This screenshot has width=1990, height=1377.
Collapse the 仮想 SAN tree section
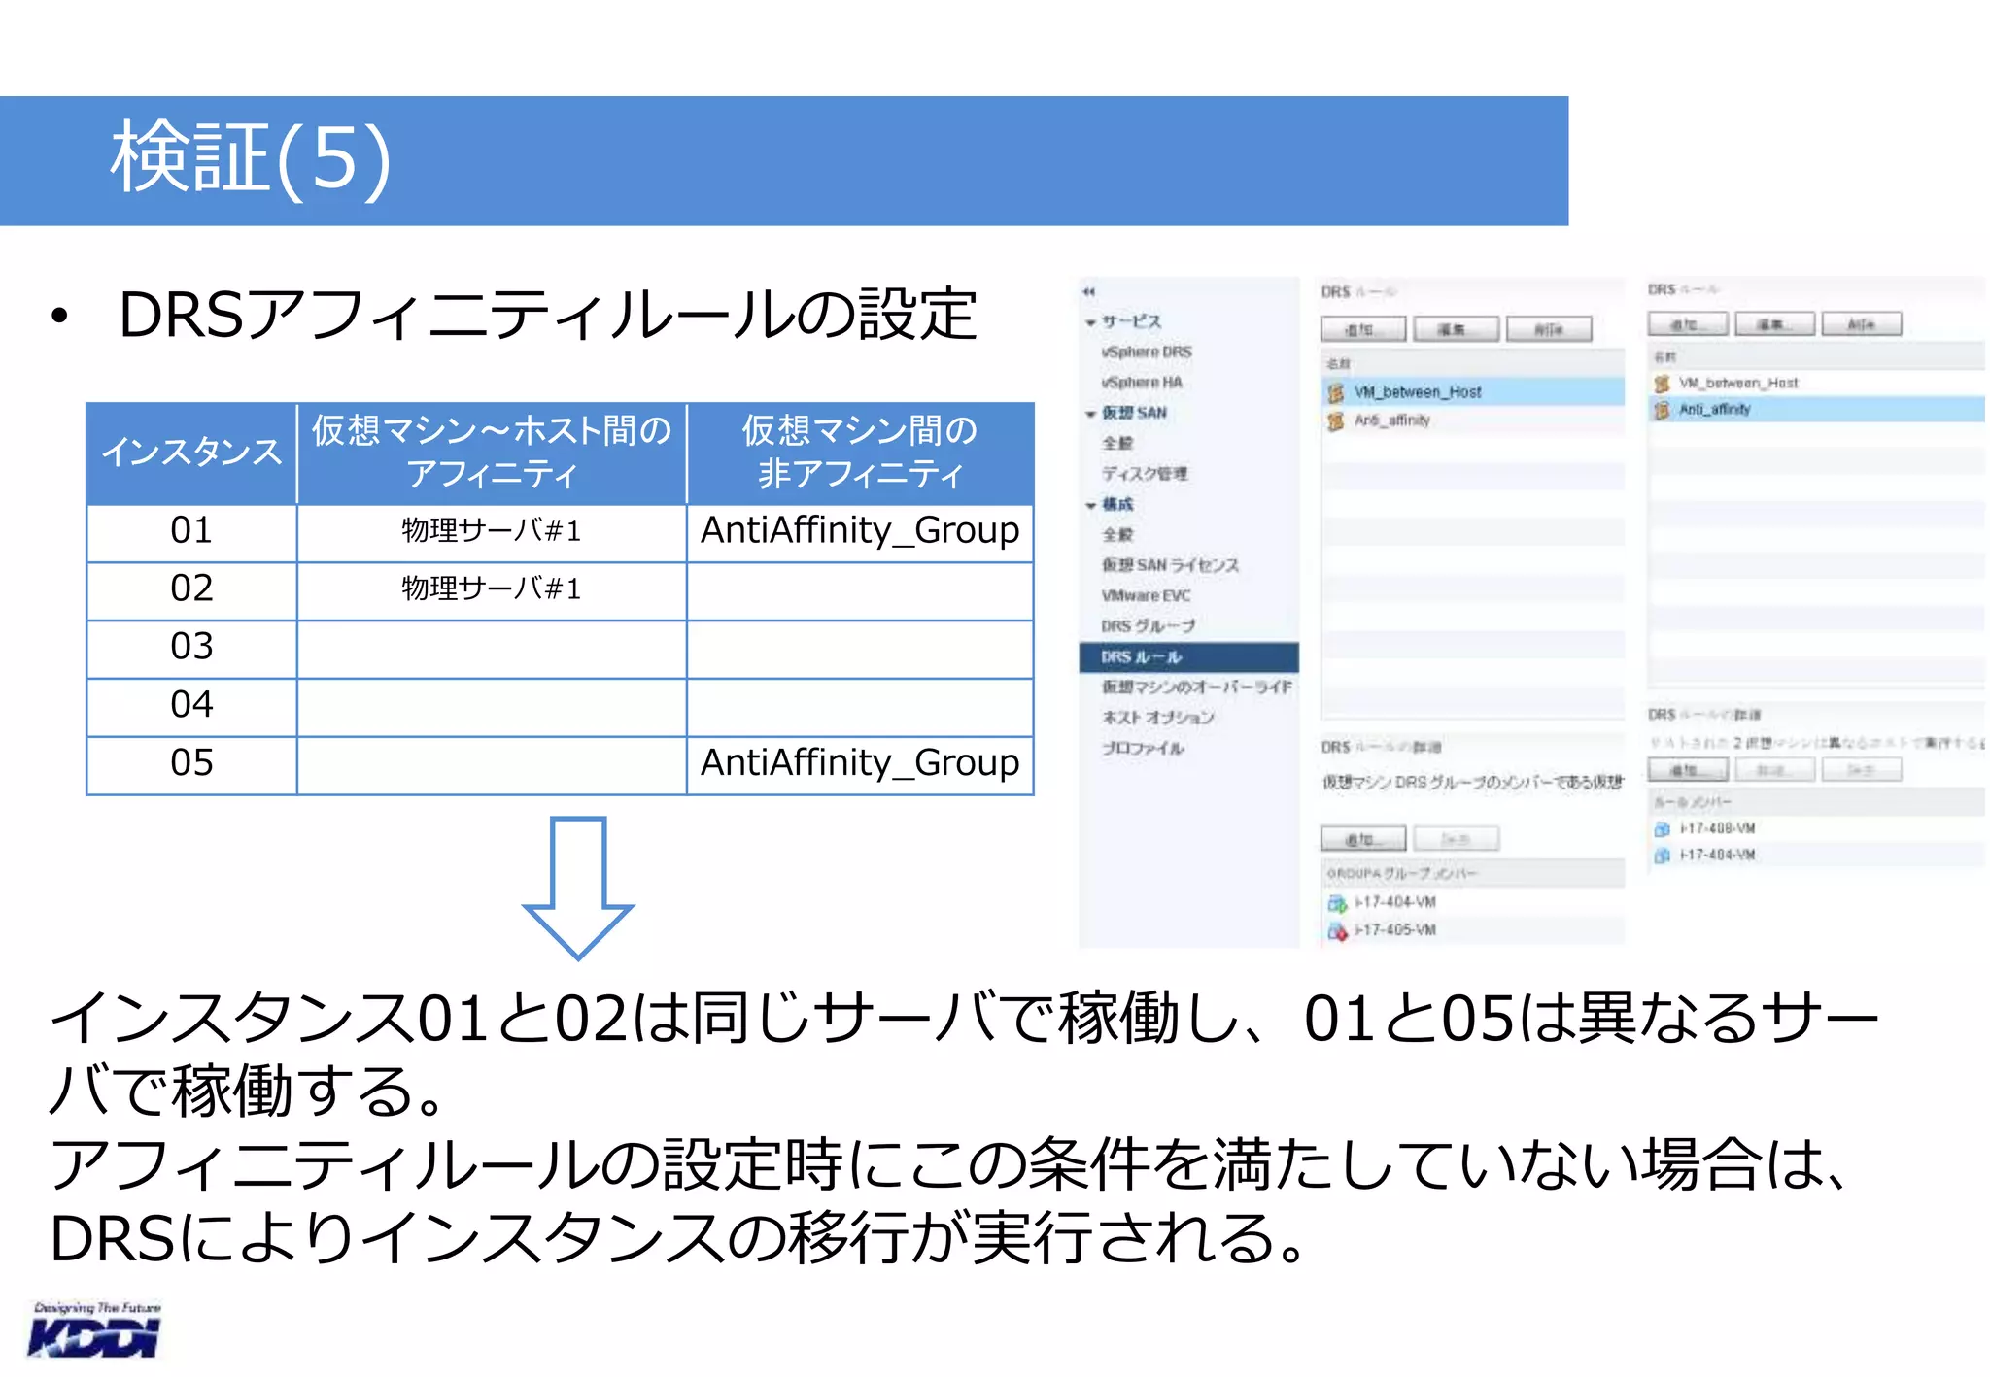pos(1091,414)
